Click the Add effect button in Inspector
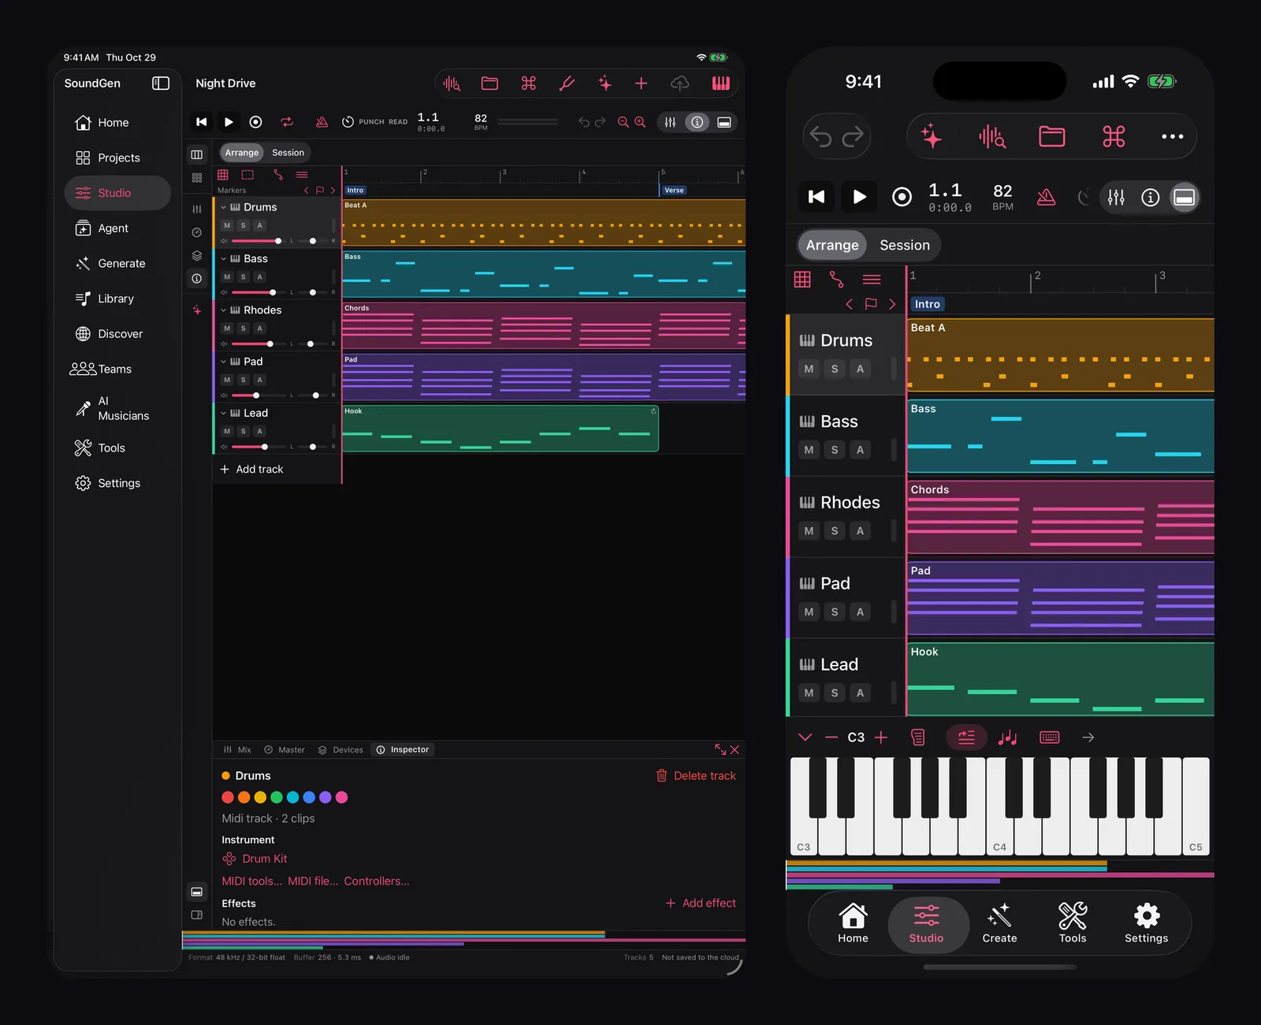Image resolution: width=1261 pixels, height=1025 pixels. coord(701,903)
